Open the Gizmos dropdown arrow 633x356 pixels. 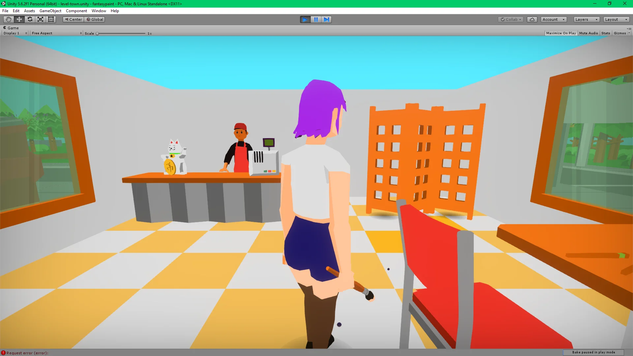coord(629,33)
